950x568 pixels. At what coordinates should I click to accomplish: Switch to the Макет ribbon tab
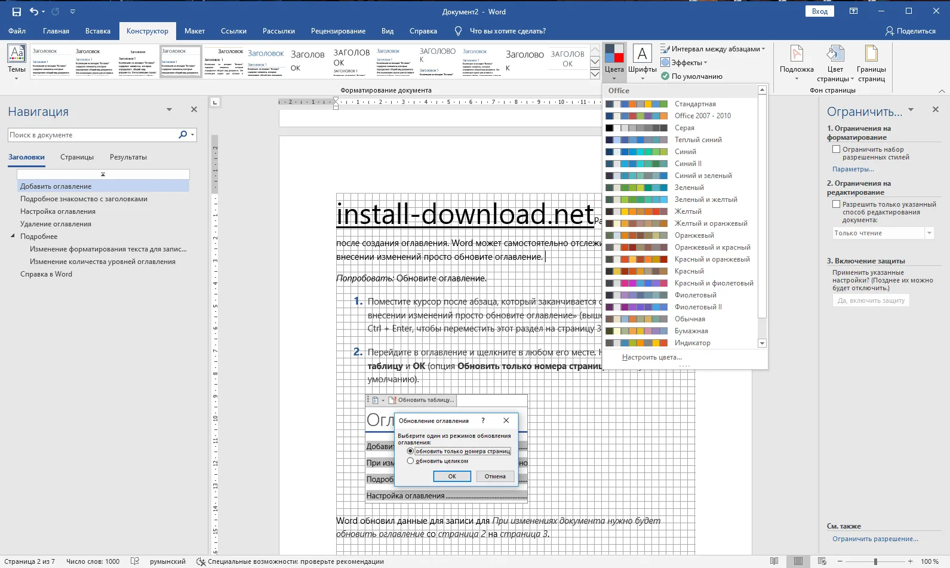point(194,31)
